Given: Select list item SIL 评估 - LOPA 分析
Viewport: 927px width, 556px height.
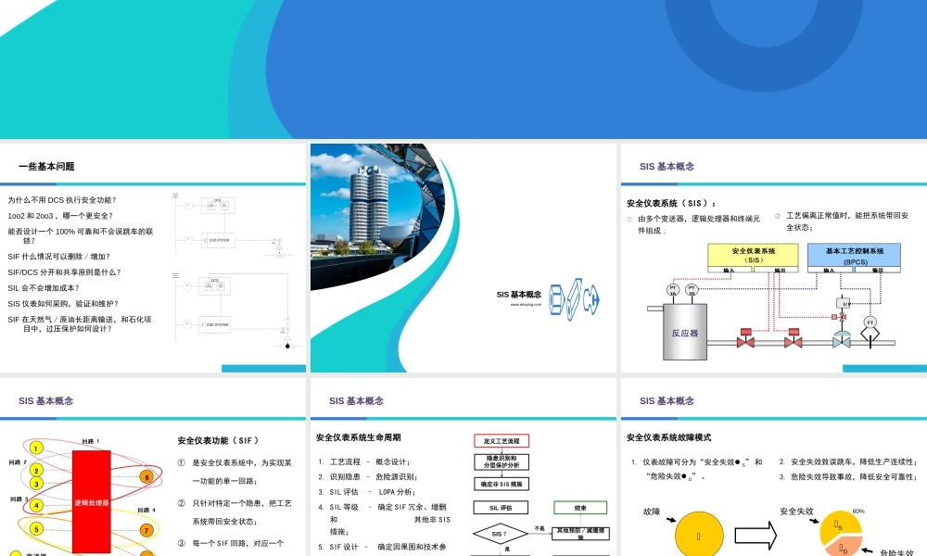Looking at the screenshot, I should click(367, 492).
